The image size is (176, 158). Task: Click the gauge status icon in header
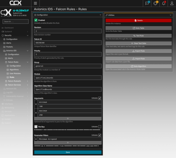pyautogui.click(x=155, y=3)
